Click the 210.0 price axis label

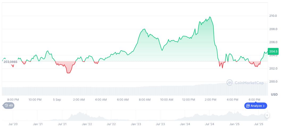click(273, 16)
